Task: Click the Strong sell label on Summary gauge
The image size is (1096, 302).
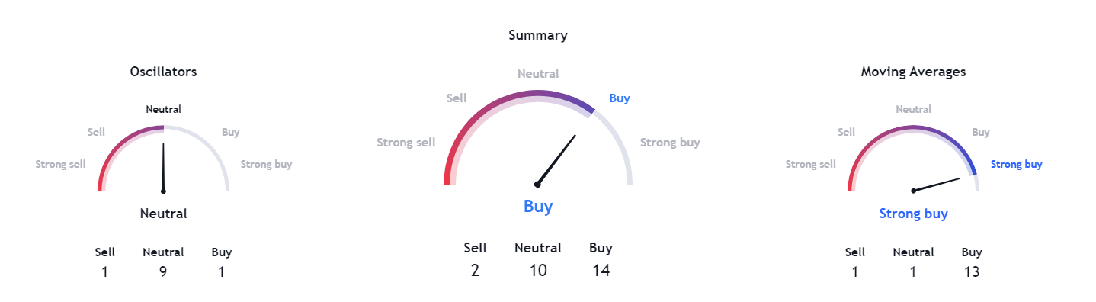Action: click(x=406, y=143)
